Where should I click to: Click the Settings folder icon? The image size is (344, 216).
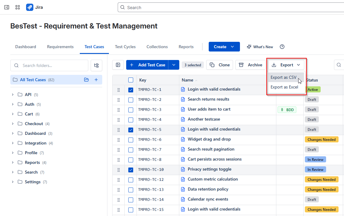pyautogui.click(x=20, y=182)
